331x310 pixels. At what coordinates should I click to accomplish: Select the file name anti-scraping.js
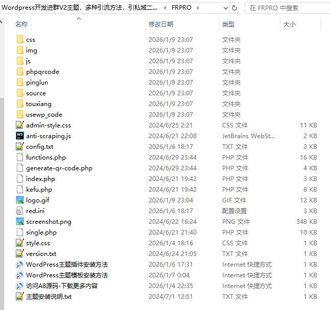tap(49, 136)
